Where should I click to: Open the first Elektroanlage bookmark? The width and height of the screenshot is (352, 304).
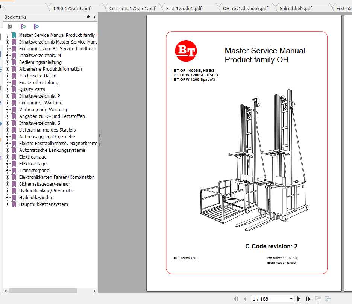click(33, 157)
